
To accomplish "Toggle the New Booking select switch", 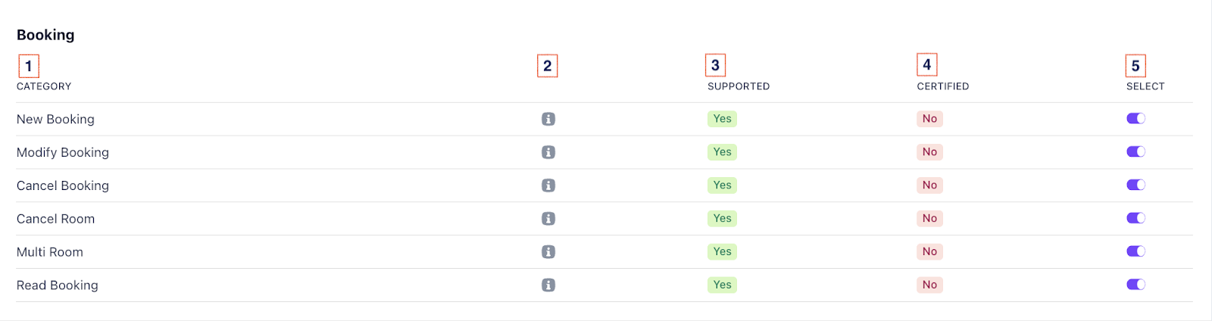I will point(1135,118).
